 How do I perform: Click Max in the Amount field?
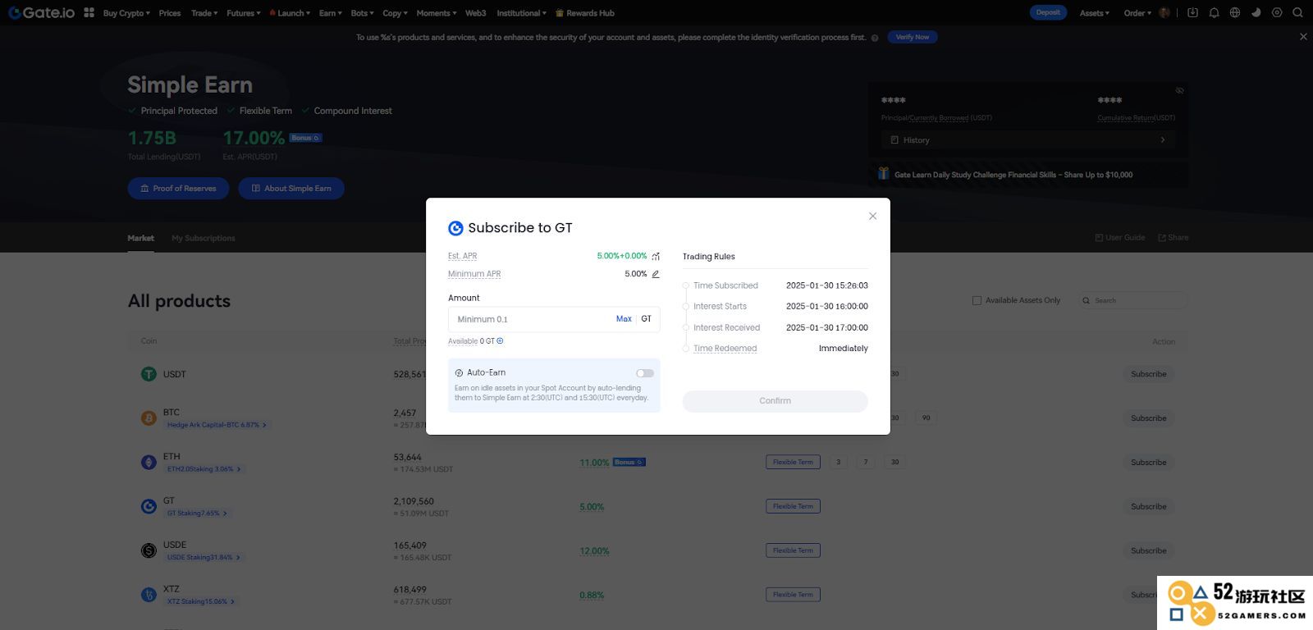point(624,319)
